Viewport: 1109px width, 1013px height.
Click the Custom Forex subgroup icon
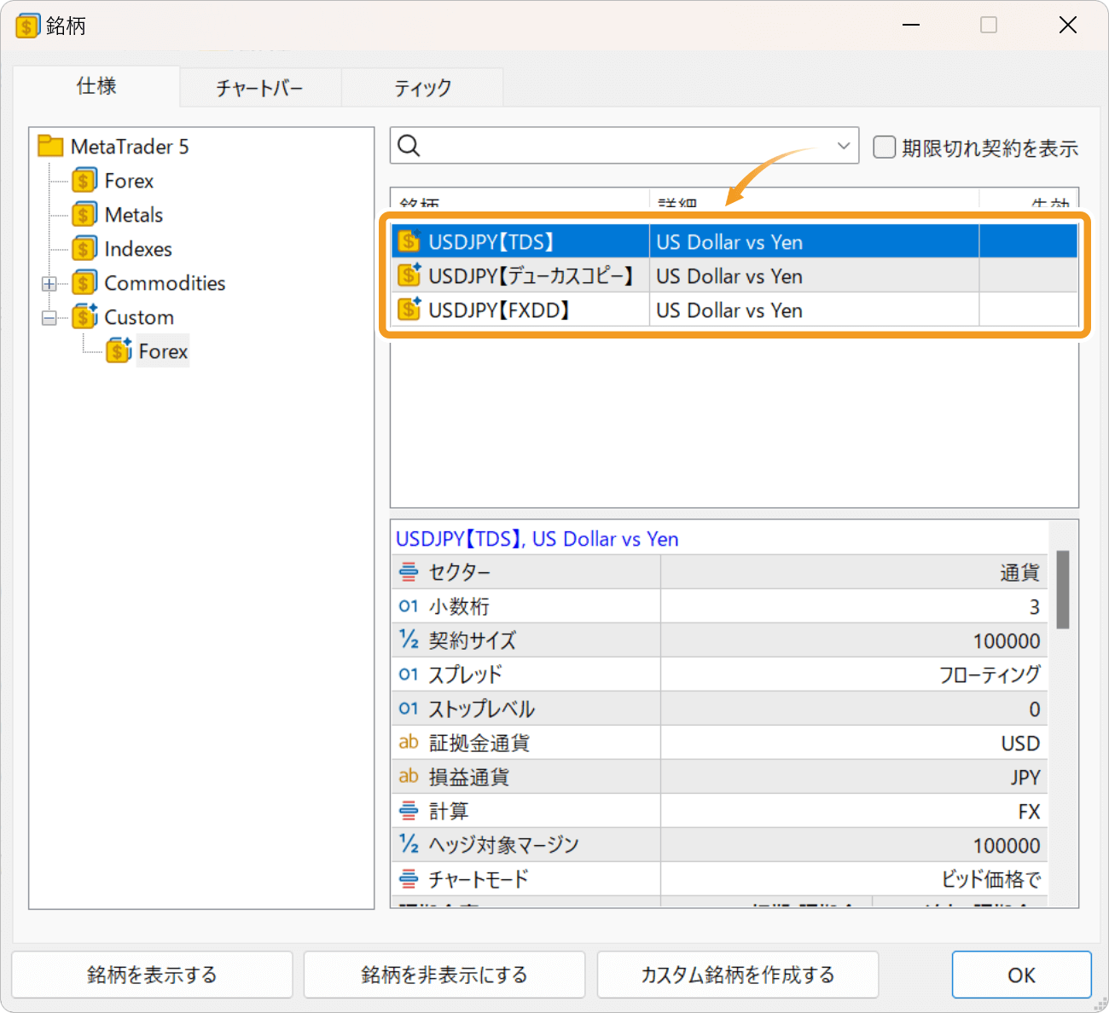[x=119, y=350]
